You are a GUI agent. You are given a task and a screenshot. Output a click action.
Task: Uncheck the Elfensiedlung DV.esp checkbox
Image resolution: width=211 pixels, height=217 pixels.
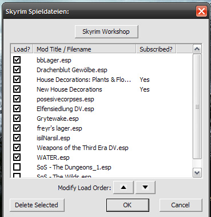[17, 109]
